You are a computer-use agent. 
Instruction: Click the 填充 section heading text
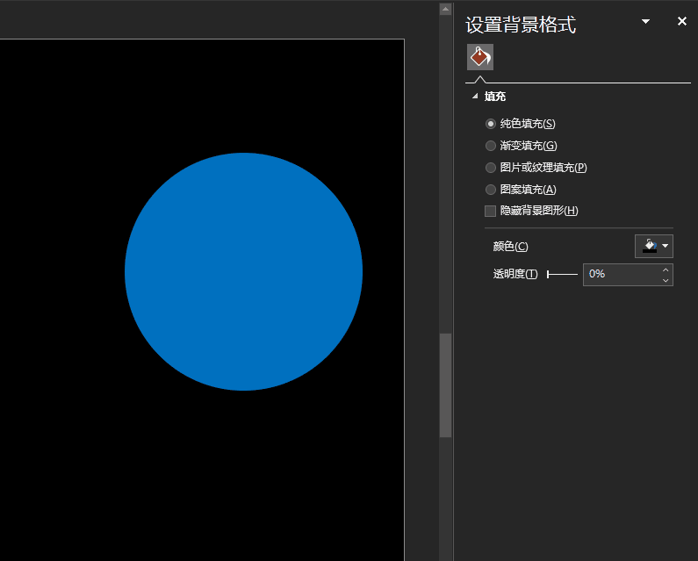pyautogui.click(x=495, y=97)
